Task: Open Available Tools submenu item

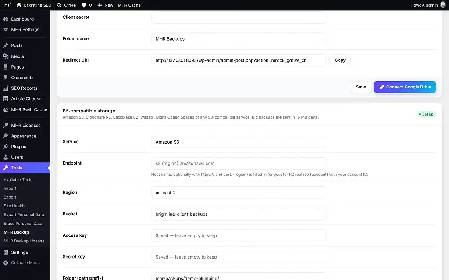Action: coord(18,180)
